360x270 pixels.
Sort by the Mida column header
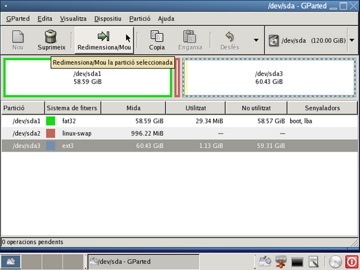click(134, 108)
